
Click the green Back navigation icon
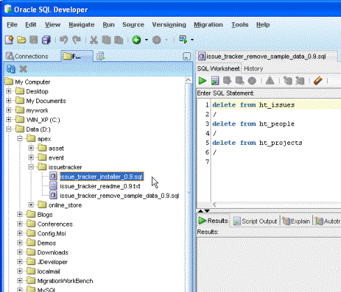tap(137, 40)
